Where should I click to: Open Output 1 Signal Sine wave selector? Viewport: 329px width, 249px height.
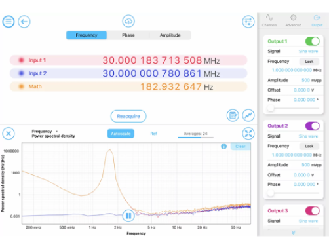tap(308, 52)
